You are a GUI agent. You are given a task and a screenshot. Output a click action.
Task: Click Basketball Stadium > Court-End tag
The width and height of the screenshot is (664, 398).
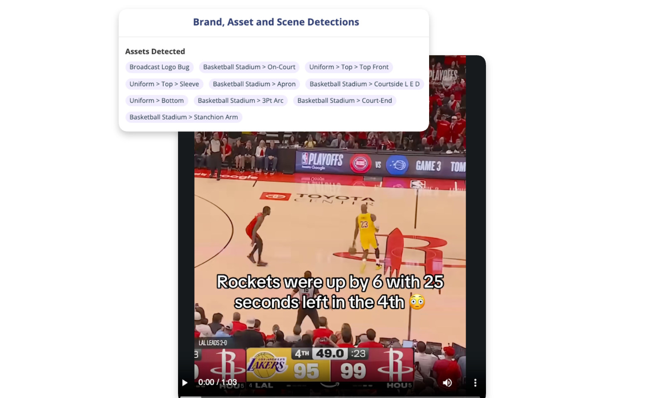(345, 101)
